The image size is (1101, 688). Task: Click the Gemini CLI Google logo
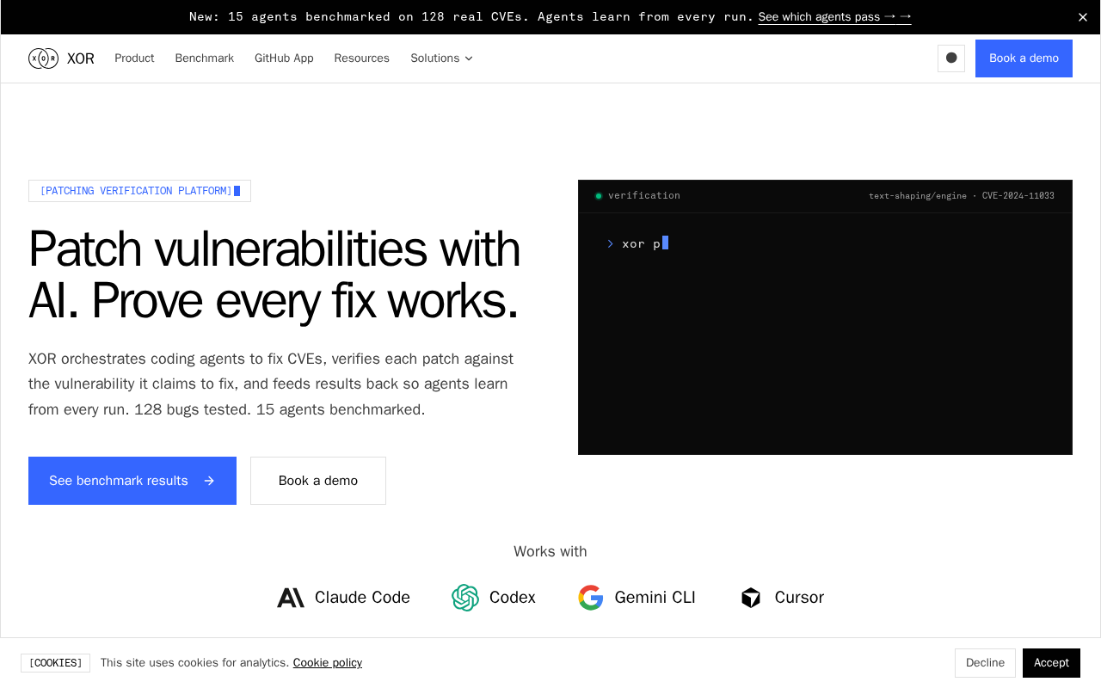[x=591, y=598]
